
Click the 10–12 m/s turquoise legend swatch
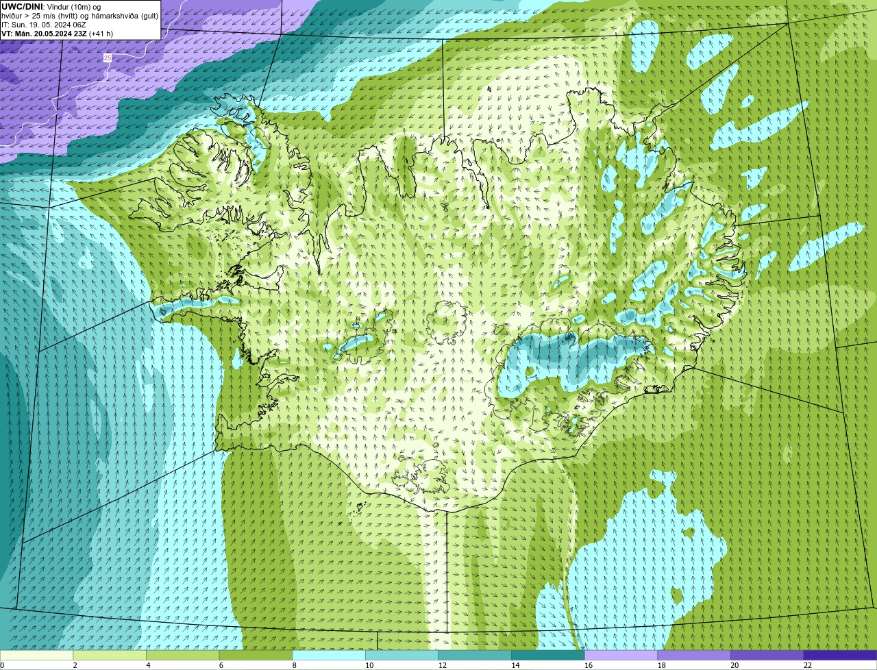tap(402, 655)
